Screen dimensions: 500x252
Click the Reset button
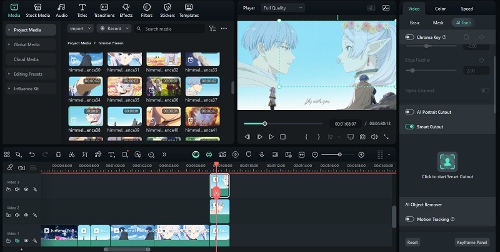(412, 242)
